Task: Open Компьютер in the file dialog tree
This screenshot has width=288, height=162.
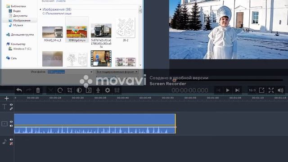Action: [x=18, y=44]
